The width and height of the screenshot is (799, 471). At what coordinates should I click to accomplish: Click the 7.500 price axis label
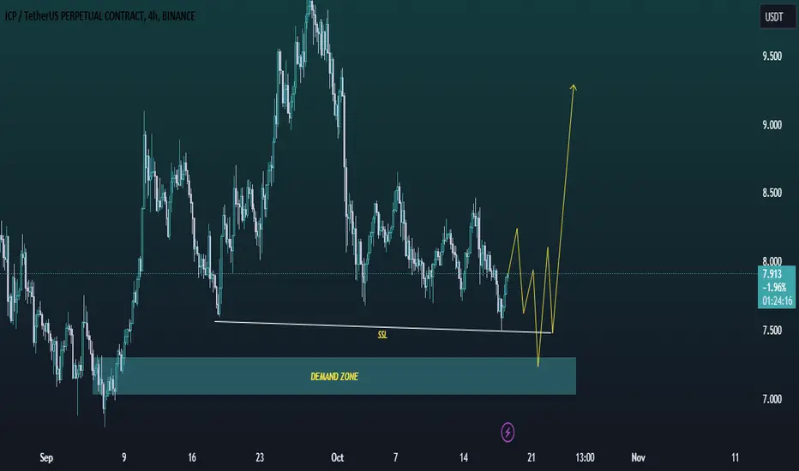coord(772,331)
